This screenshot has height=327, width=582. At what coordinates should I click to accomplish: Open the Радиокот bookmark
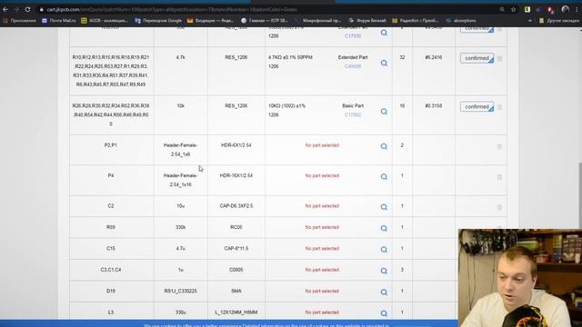click(x=416, y=21)
